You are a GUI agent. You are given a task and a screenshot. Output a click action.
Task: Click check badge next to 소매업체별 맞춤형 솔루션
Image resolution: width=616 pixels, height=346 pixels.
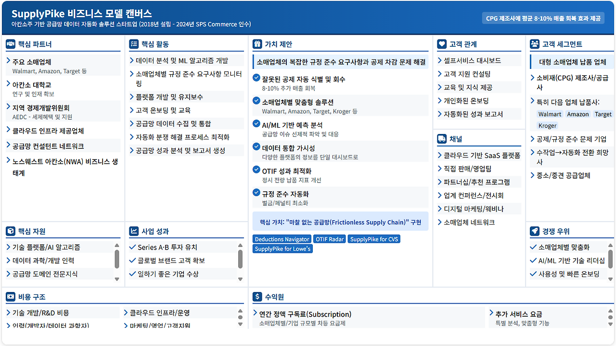pos(257,101)
